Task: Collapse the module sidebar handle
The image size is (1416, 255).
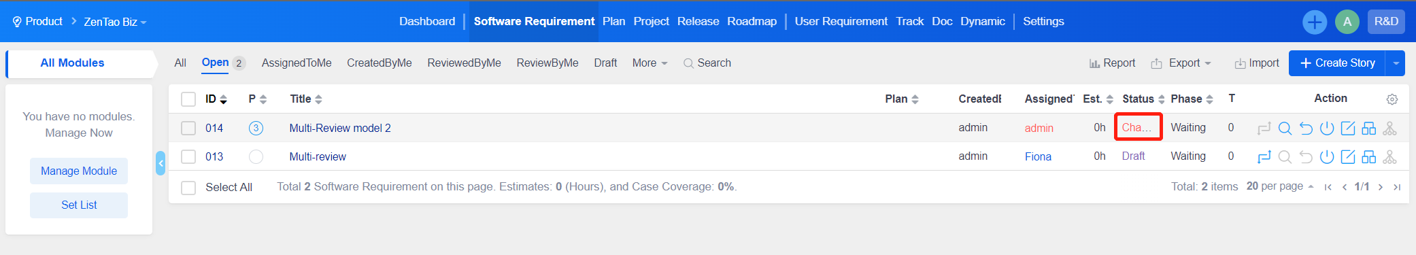Action: click(x=161, y=163)
